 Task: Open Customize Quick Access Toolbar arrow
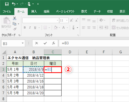click(x=38, y=4)
